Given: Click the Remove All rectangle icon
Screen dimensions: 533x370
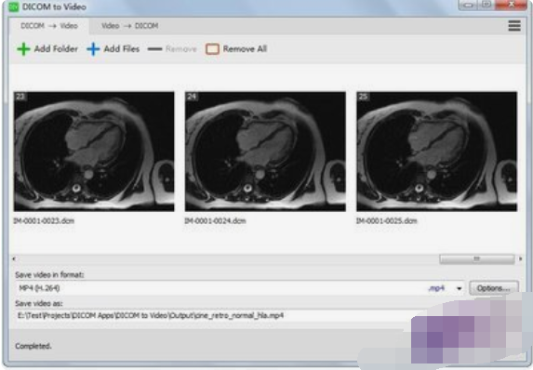Looking at the screenshot, I should tap(212, 49).
